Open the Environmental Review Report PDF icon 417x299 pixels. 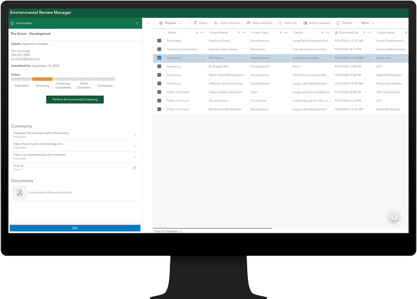[x=19, y=192]
